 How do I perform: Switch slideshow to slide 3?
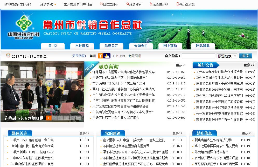pyautogui.click(x=60, y=118)
